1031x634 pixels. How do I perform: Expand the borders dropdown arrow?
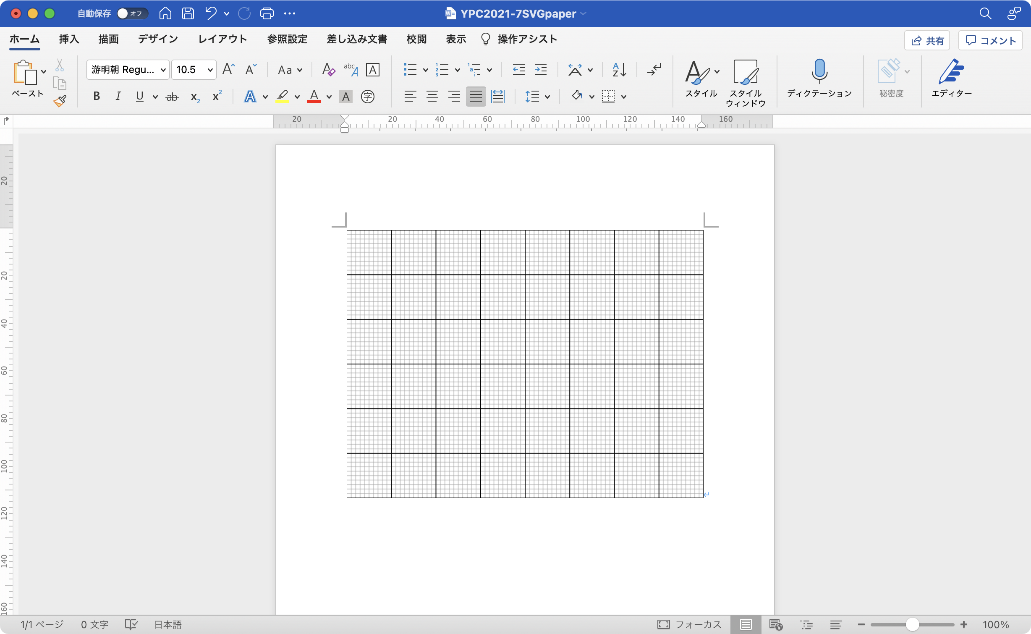click(x=624, y=97)
